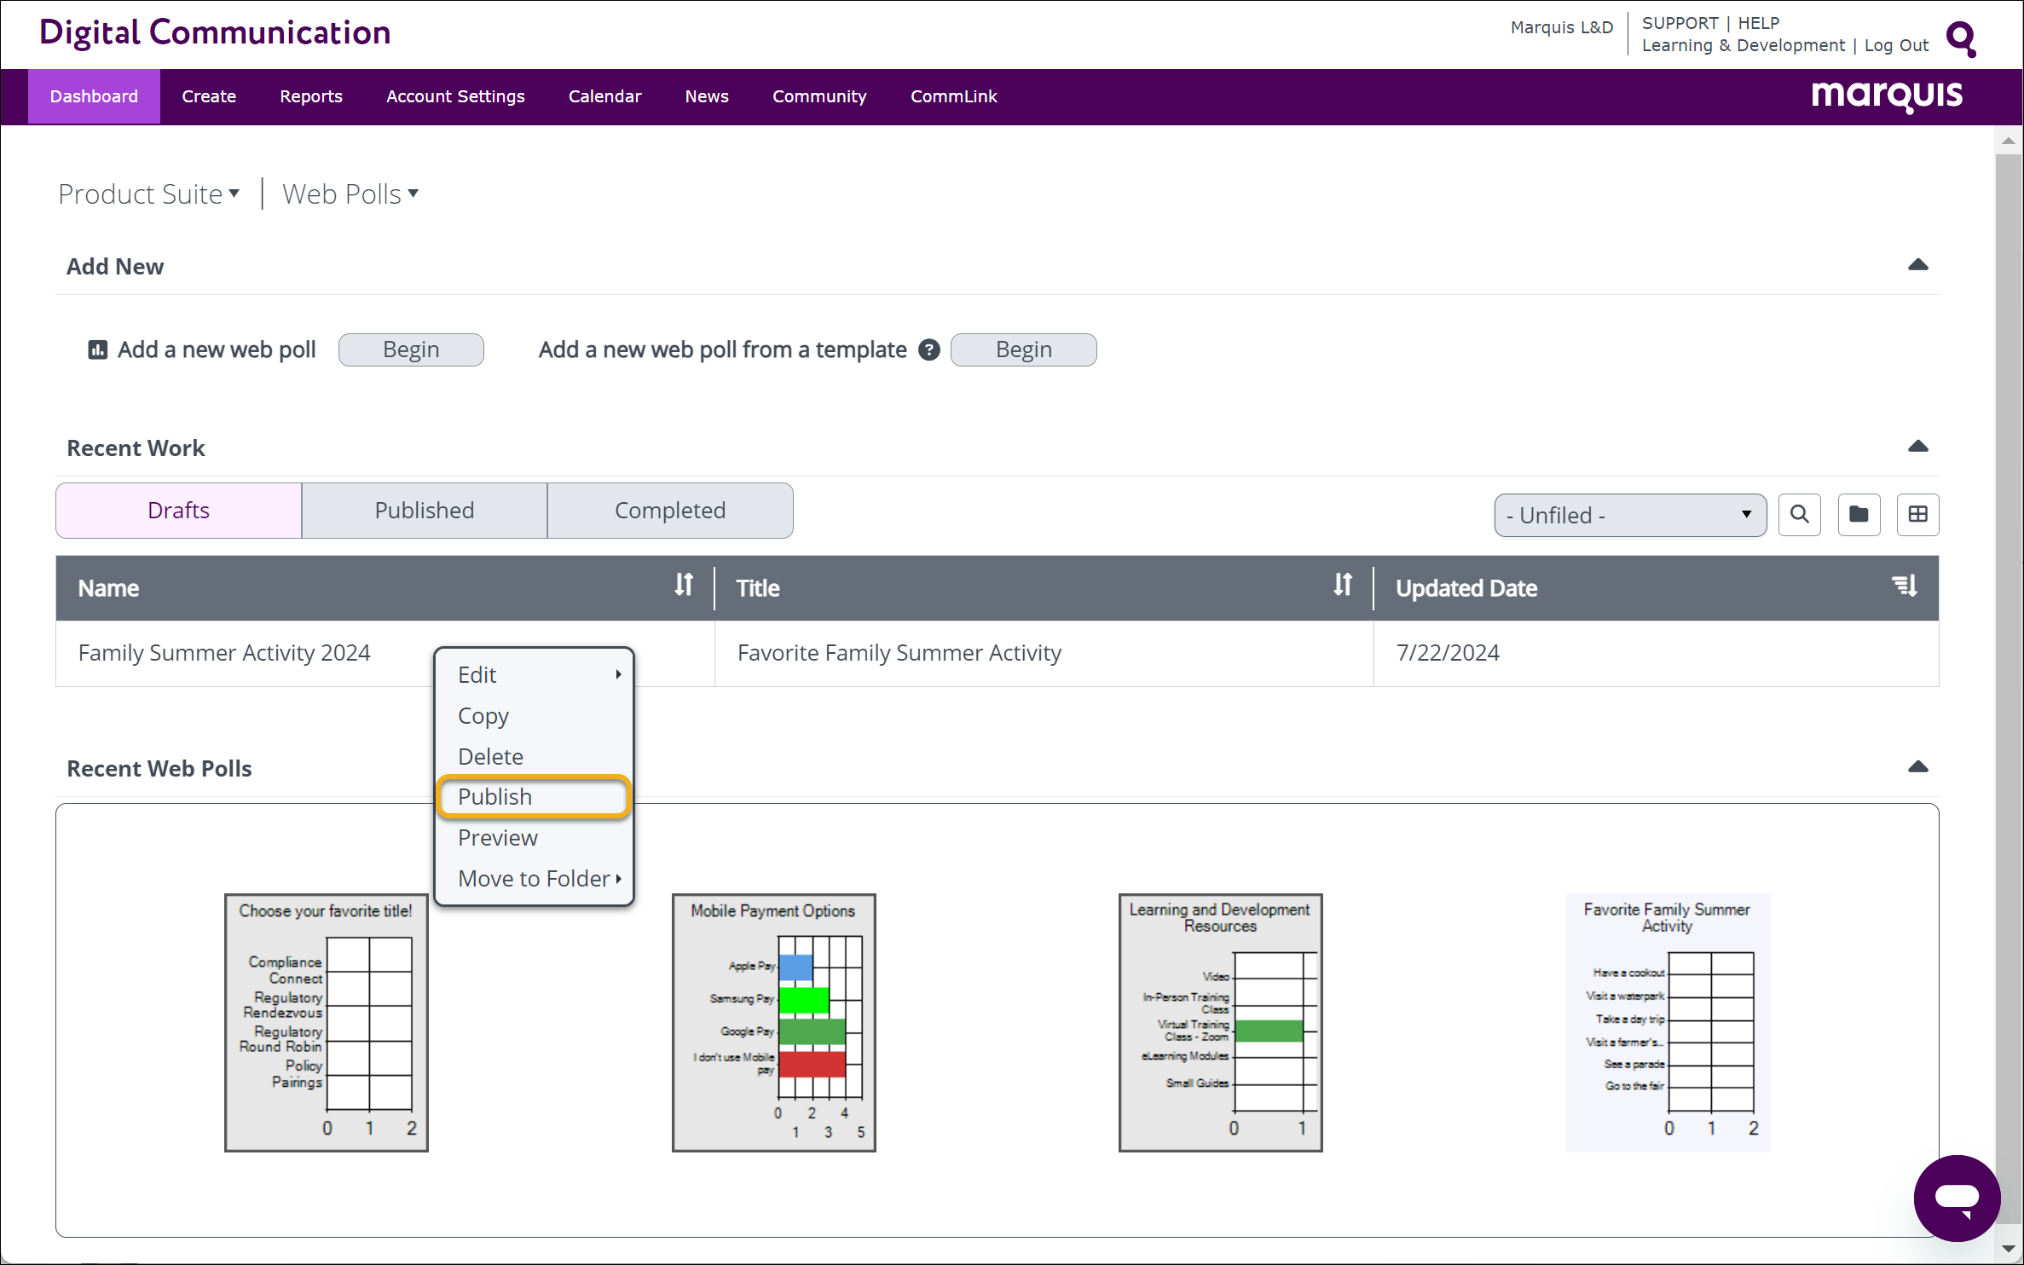Collapse the Add New section
This screenshot has height=1265, width=2024.
[x=1918, y=265]
